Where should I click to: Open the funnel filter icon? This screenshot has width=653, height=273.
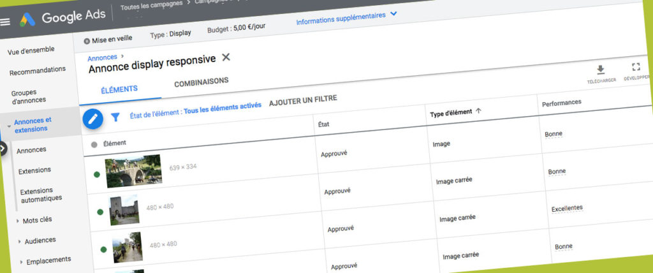tap(115, 117)
